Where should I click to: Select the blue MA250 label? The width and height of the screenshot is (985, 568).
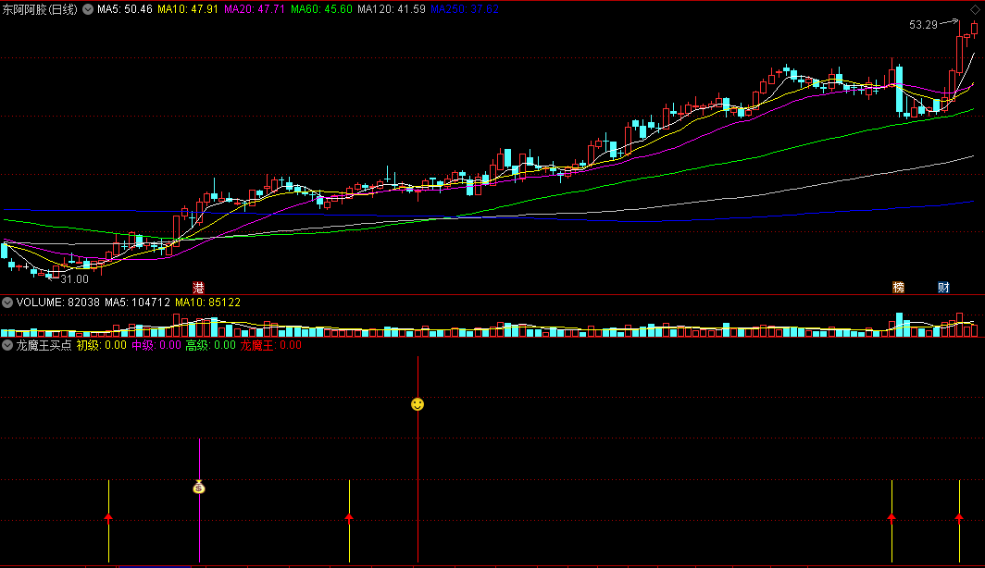pyautogui.click(x=465, y=9)
